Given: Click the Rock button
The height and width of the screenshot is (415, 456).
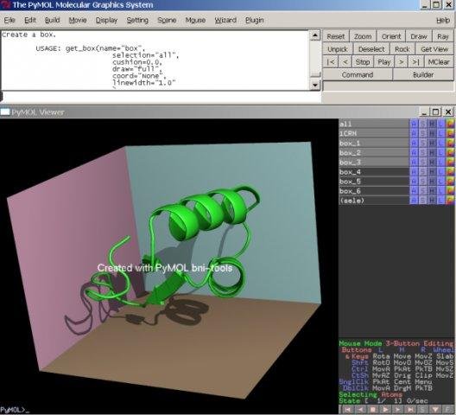Looking at the screenshot, I should pyautogui.click(x=402, y=49).
